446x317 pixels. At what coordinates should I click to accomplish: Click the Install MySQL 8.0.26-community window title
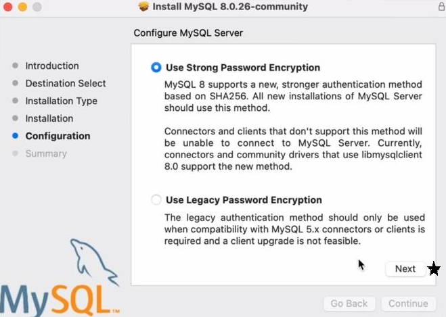(x=230, y=7)
